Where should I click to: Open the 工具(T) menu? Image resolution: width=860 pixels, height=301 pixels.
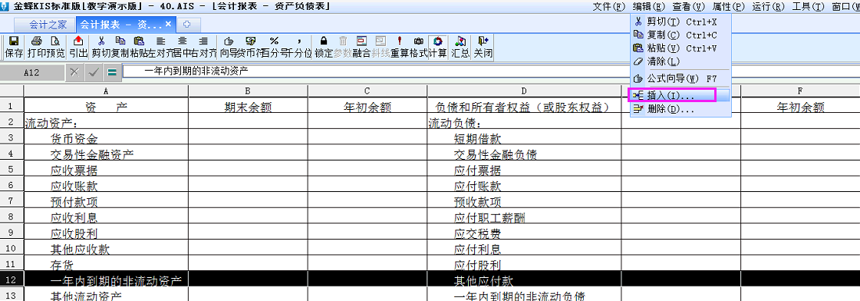coord(808,7)
